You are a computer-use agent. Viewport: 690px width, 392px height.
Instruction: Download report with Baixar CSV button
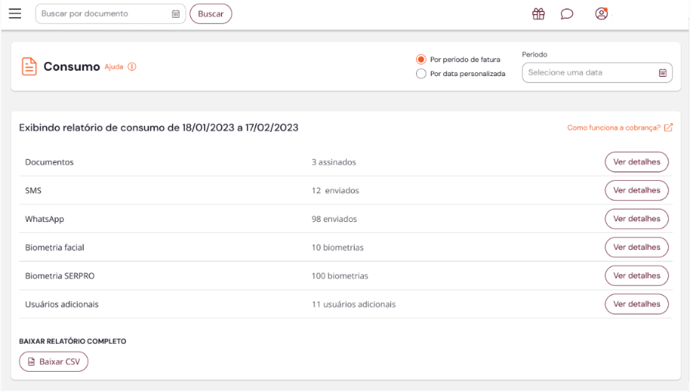(54, 362)
